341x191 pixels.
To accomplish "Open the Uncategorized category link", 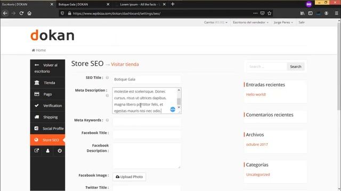I will 258,175.
